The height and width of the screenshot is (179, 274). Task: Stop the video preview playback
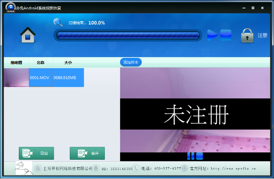(x=199, y=156)
